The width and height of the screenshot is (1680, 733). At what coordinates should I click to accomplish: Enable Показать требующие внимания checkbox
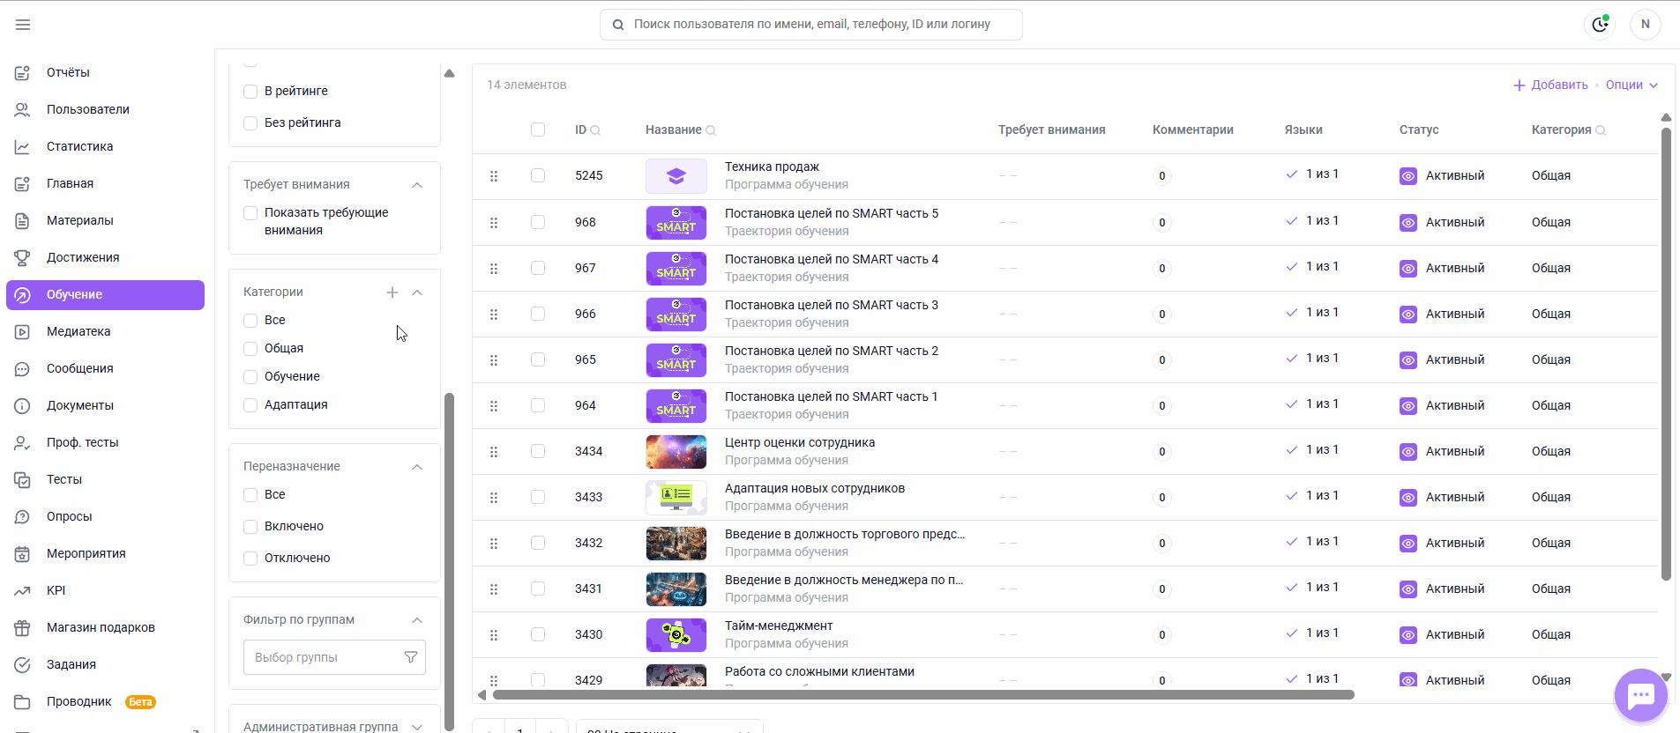pyautogui.click(x=250, y=213)
